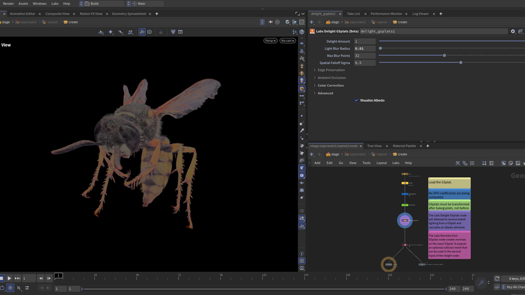The image size is (525, 295).
Task: Select the orange-ringed output node
Action: (x=388, y=265)
